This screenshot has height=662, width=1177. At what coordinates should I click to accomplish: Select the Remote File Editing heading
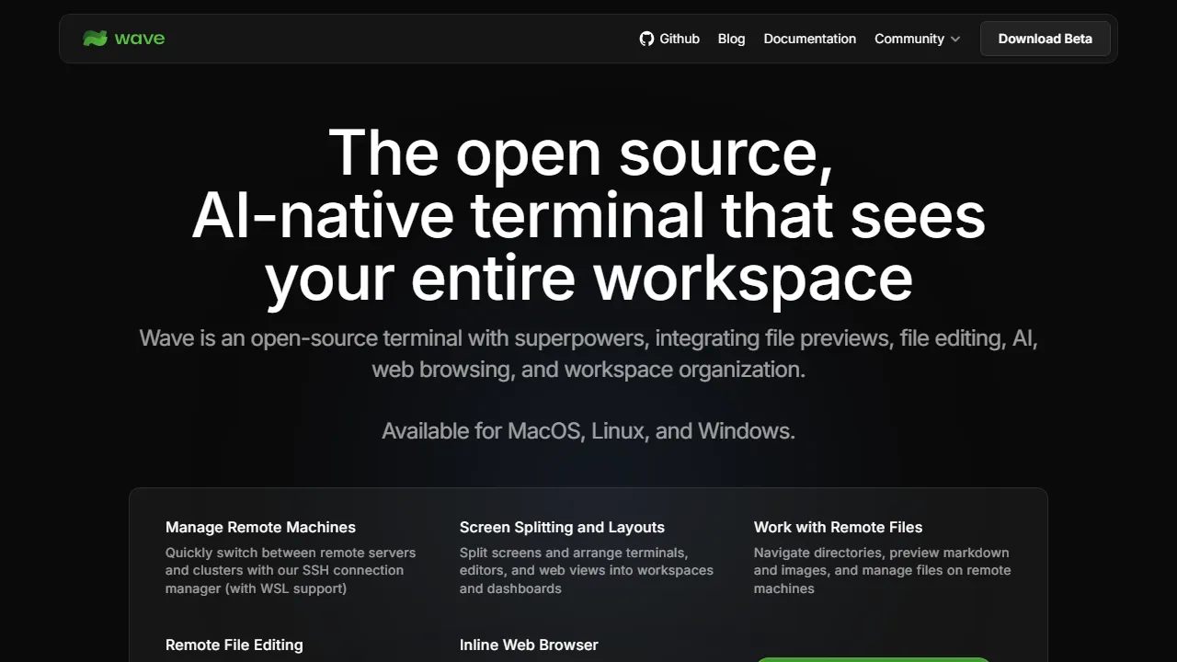click(x=234, y=645)
